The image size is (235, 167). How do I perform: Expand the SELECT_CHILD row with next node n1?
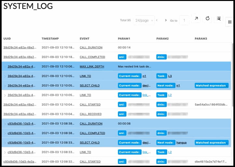[x=5, y=86]
